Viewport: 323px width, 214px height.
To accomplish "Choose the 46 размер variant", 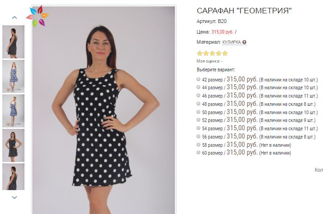I will (199, 96).
